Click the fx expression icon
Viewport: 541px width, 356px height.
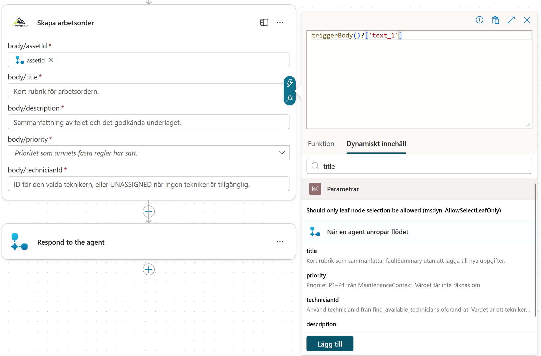(x=290, y=98)
